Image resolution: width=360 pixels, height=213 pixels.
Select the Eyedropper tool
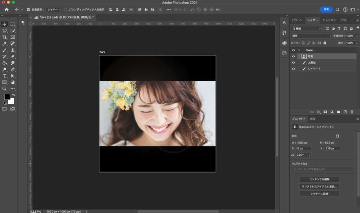[x=5, y=44]
